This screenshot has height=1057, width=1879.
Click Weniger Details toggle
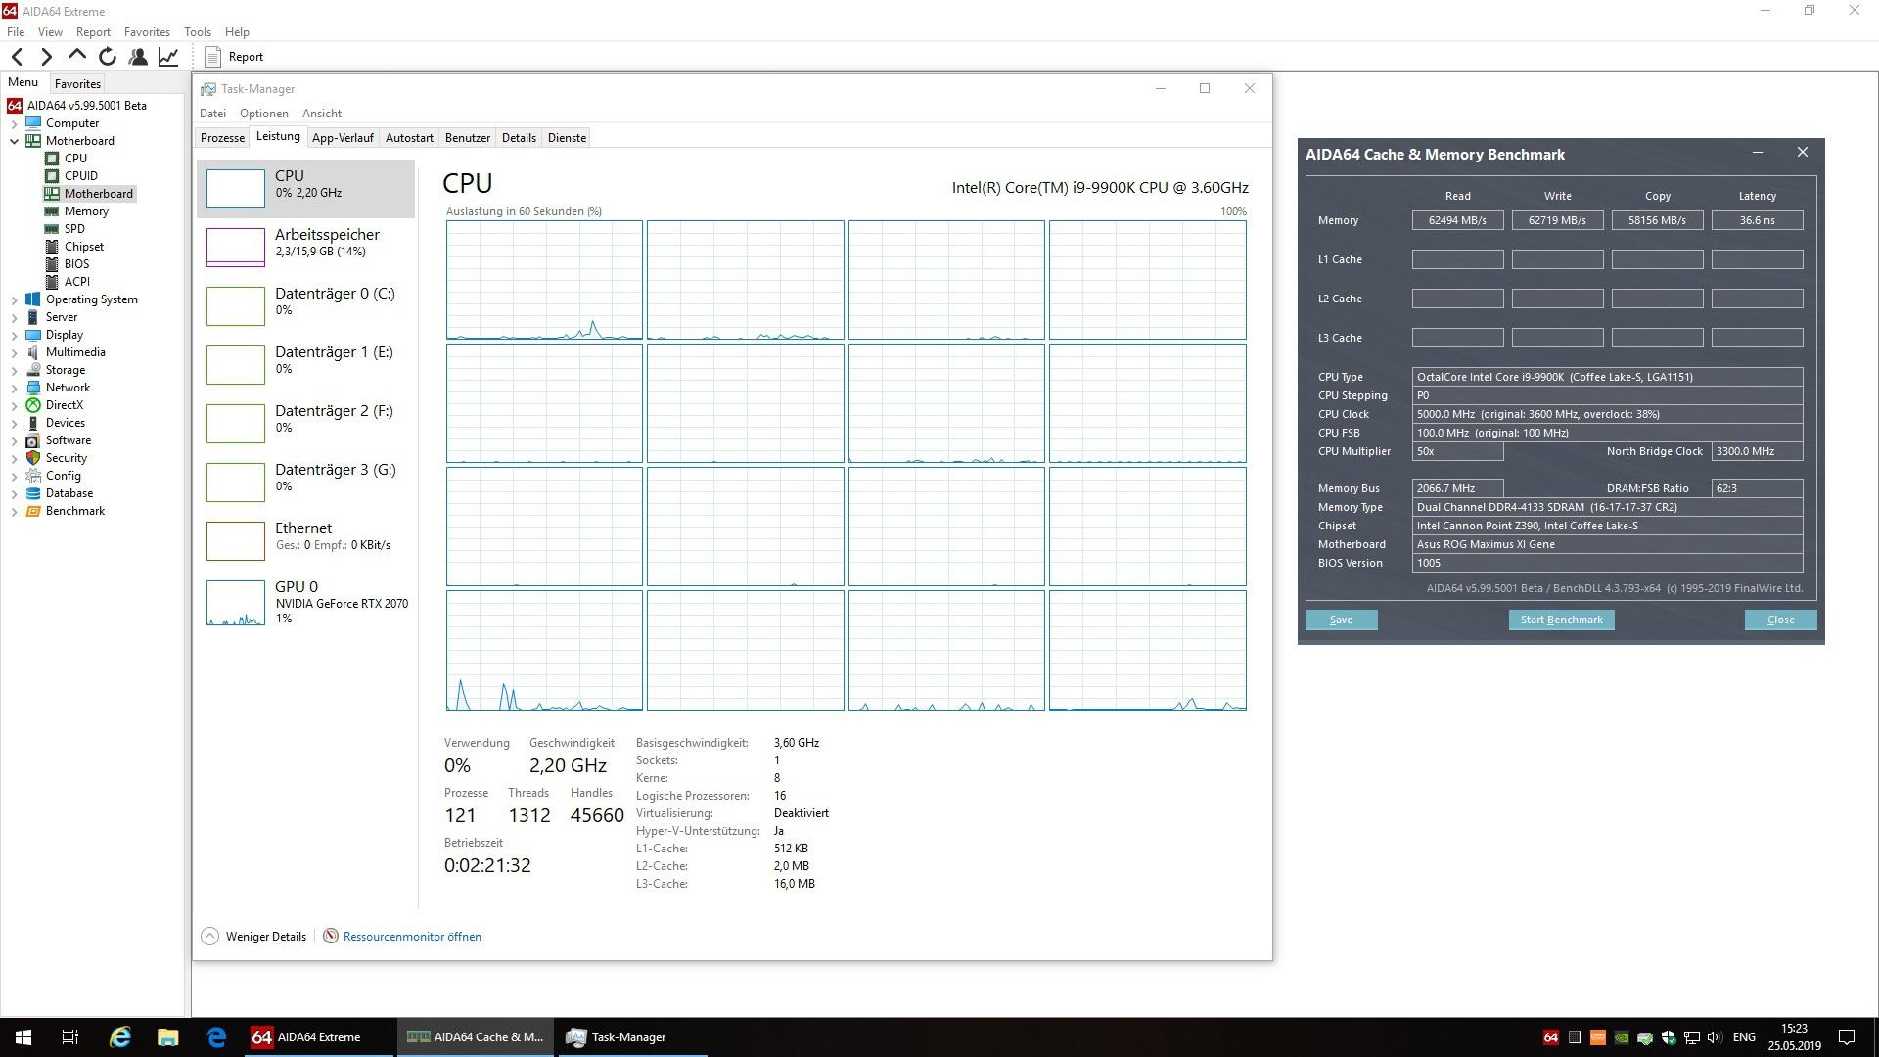click(254, 937)
